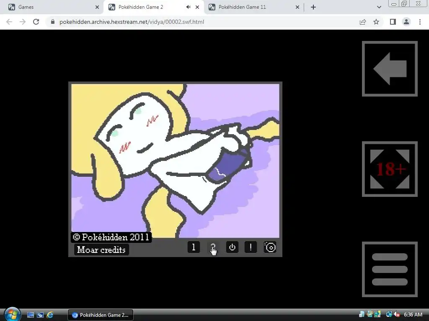Click the camera snapshot icon
The height and width of the screenshot is (321, 429).
pyautogui.click(x=270, y=247)
